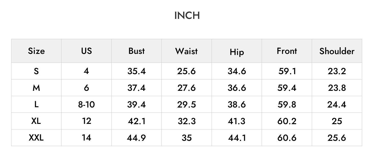
Task: Click the Front column header
Action: tap(287, 51)
